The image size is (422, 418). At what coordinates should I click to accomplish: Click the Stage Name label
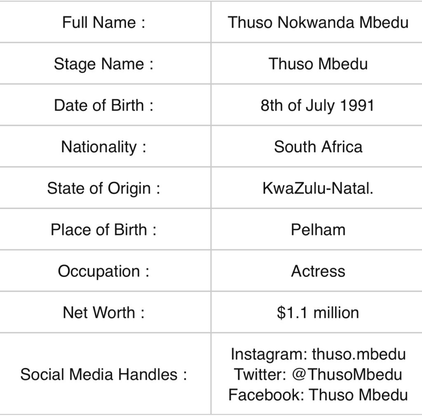coord(103,64)
